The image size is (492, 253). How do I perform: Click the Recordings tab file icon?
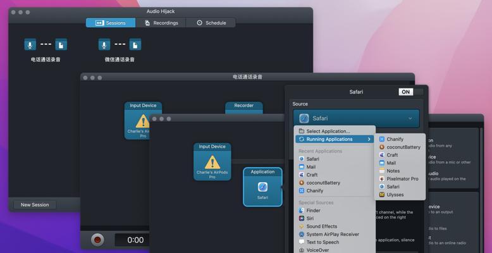tap(147, 23)
